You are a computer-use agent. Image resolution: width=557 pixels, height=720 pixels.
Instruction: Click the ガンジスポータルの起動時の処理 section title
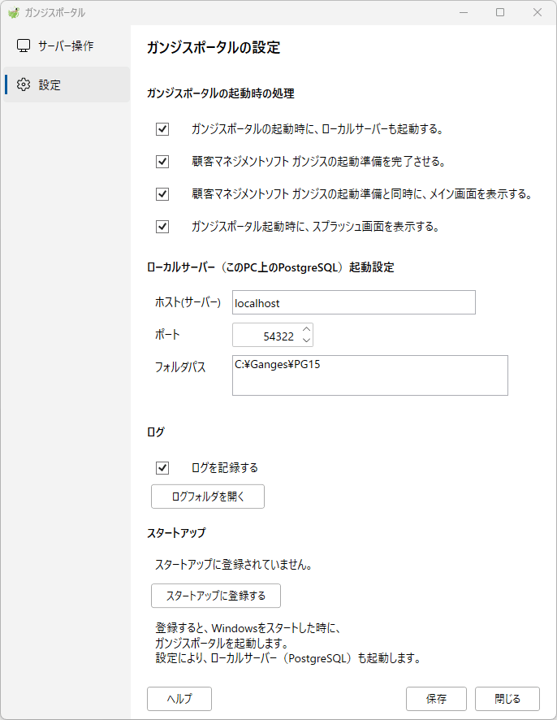coord(221,93)
